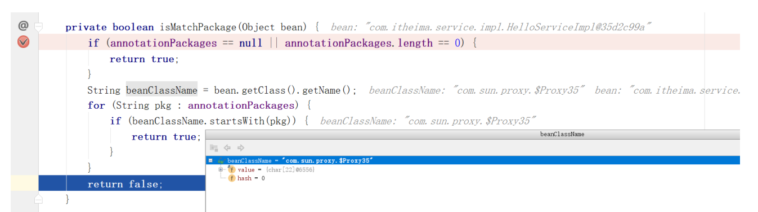The height and width of the screenshot is (212, 758).
Task: Select the value = {char[22]@6556} row
Action: (x=473, y=169)
